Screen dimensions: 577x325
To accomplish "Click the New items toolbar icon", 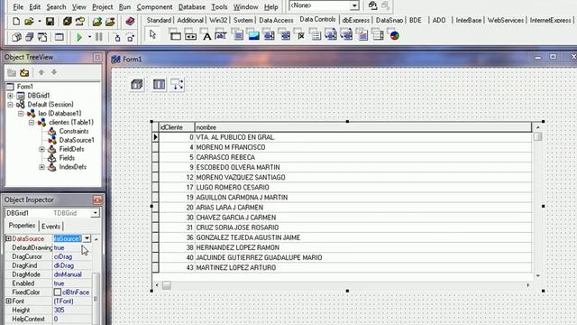I will pyautogui.click(x=16, y=22).
